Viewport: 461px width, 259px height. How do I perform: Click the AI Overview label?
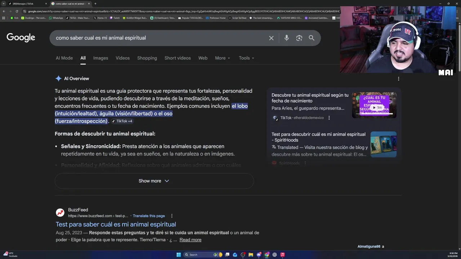[76, 78]
